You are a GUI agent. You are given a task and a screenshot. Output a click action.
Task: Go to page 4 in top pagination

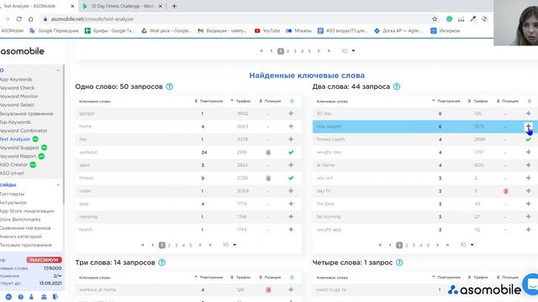click(x=303, y=51)
